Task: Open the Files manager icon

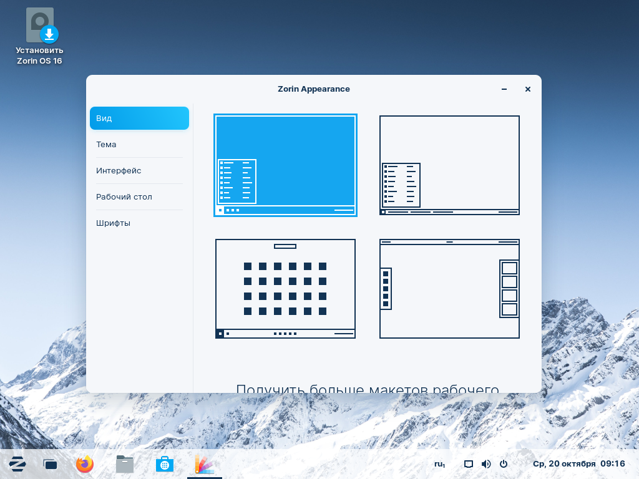Action: 125,464
